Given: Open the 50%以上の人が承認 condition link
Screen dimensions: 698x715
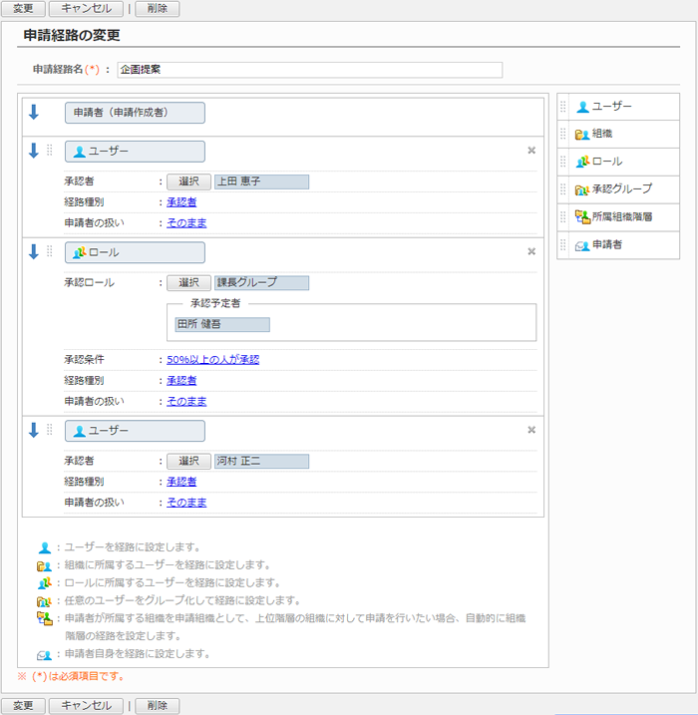Looking at the screenshot, I should coord(212,359).
